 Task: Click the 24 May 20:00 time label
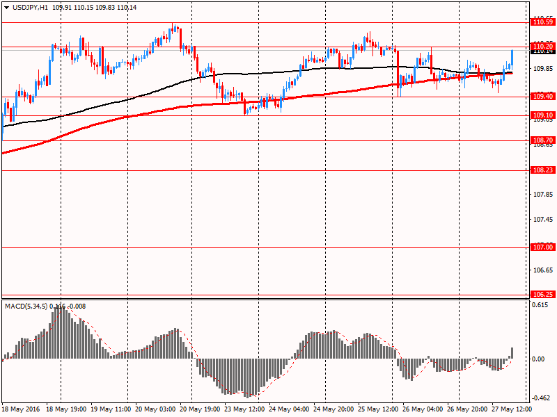334,409
